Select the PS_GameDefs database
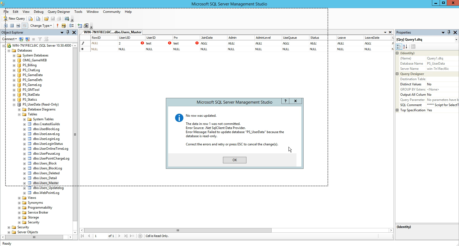This screenshot has width=459, height=246. point(33,80)
